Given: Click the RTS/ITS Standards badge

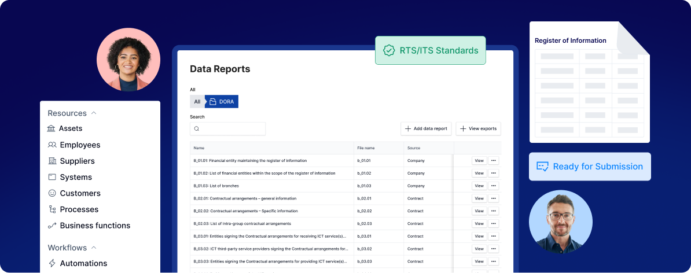Looking at the screenshot, I should coord(431,50).
